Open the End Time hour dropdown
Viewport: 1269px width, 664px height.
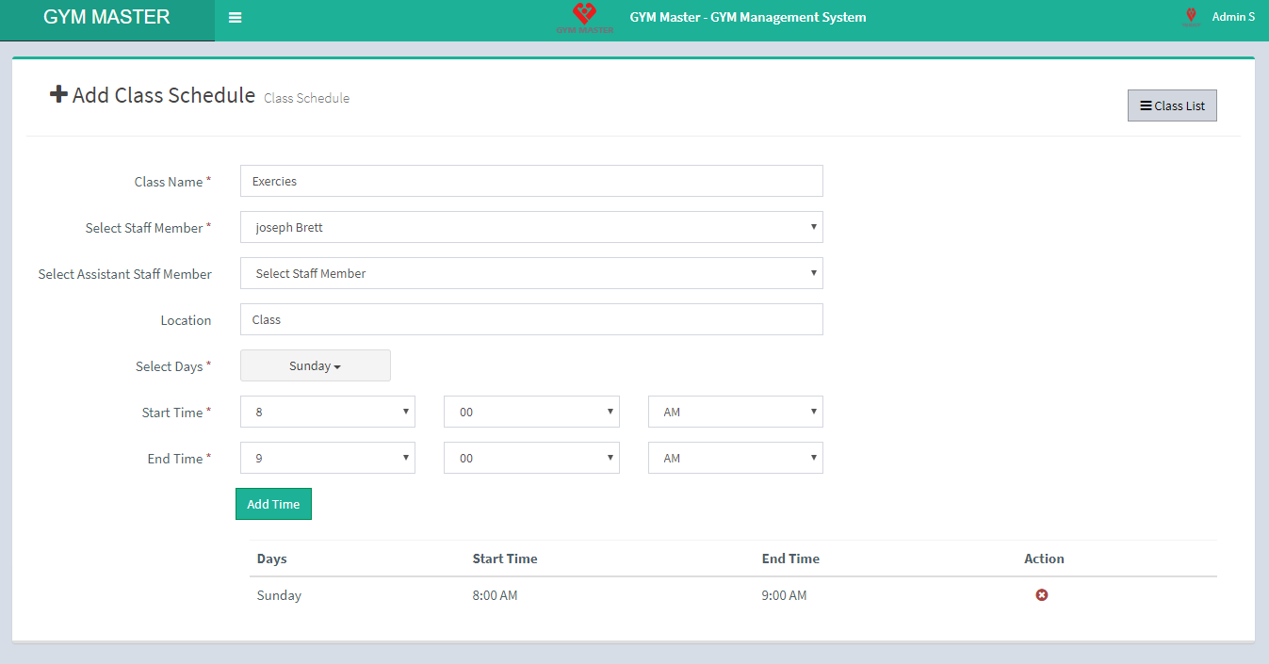pos(327,458)
